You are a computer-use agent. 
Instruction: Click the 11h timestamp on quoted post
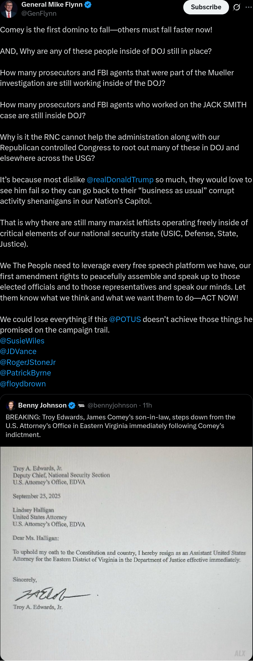[x=147, y=405]
